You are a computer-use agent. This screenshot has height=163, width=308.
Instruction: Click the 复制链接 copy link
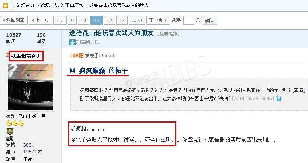tap(169, 34)
